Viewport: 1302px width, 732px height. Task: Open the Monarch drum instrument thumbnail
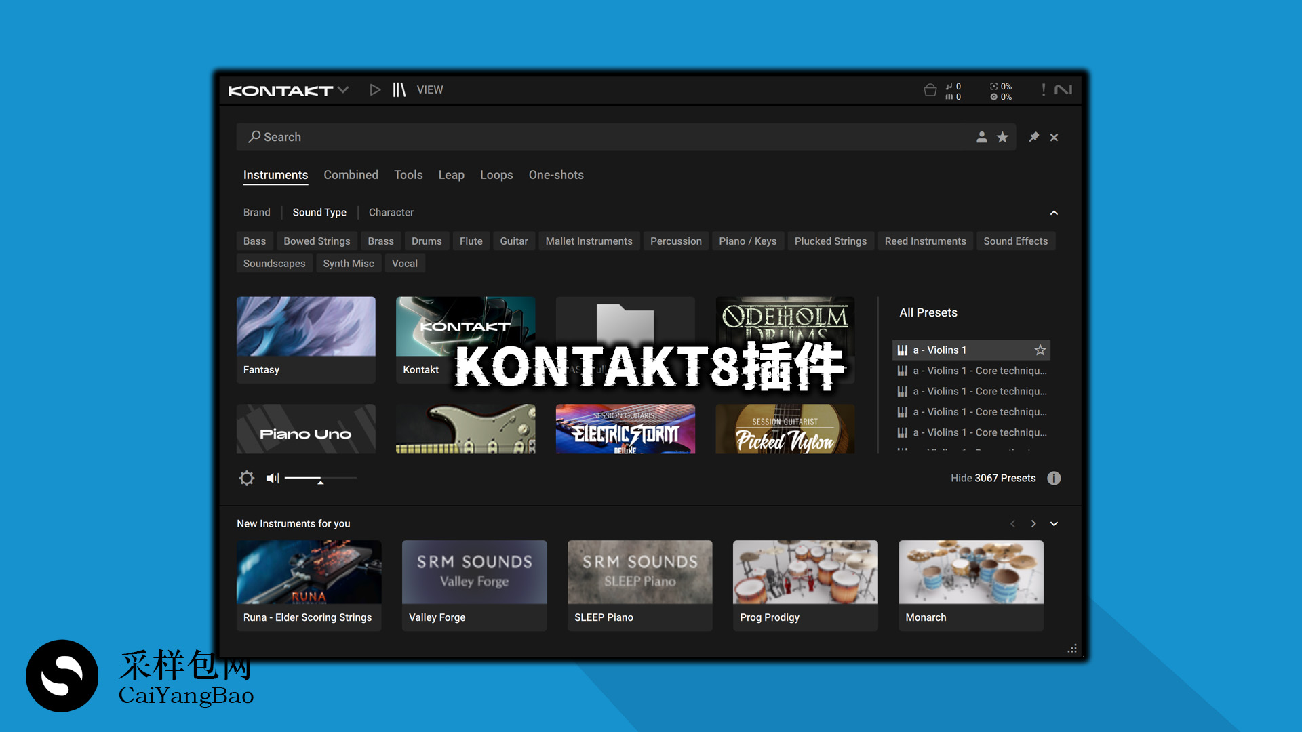click(970, 573)
